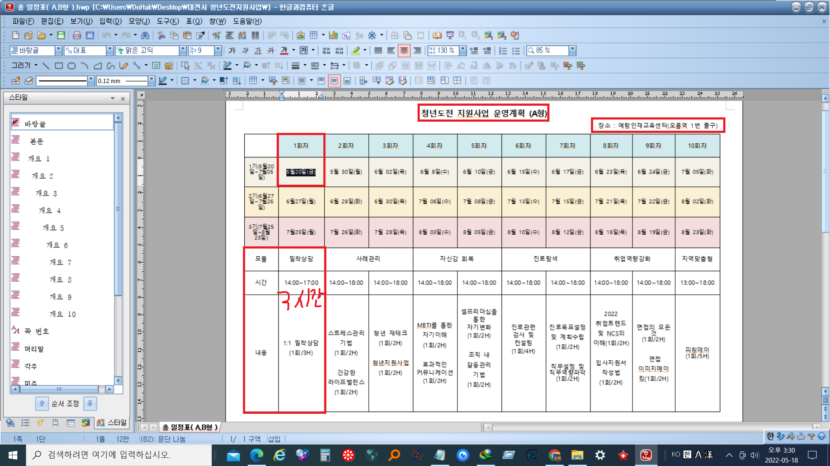Toggle center paragraph alignment
Screen dimensions: 830x466
pos(404,50)
